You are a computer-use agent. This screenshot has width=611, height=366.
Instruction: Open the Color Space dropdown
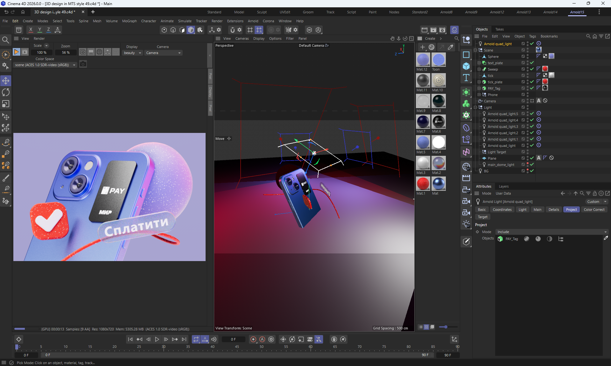(x=45, y=65)
